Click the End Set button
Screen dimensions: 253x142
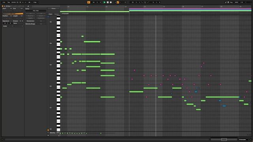click(x=22, y=9)
